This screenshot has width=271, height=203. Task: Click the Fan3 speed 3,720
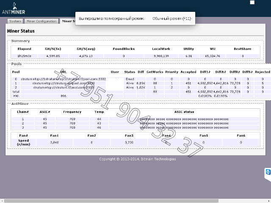pyautogui.click(x=129, y=143)
